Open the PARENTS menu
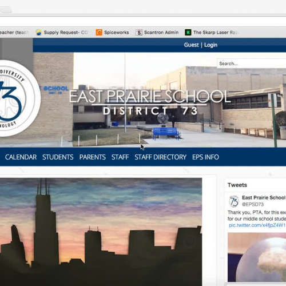The image size is (286, 286). (x=93, y=157)
